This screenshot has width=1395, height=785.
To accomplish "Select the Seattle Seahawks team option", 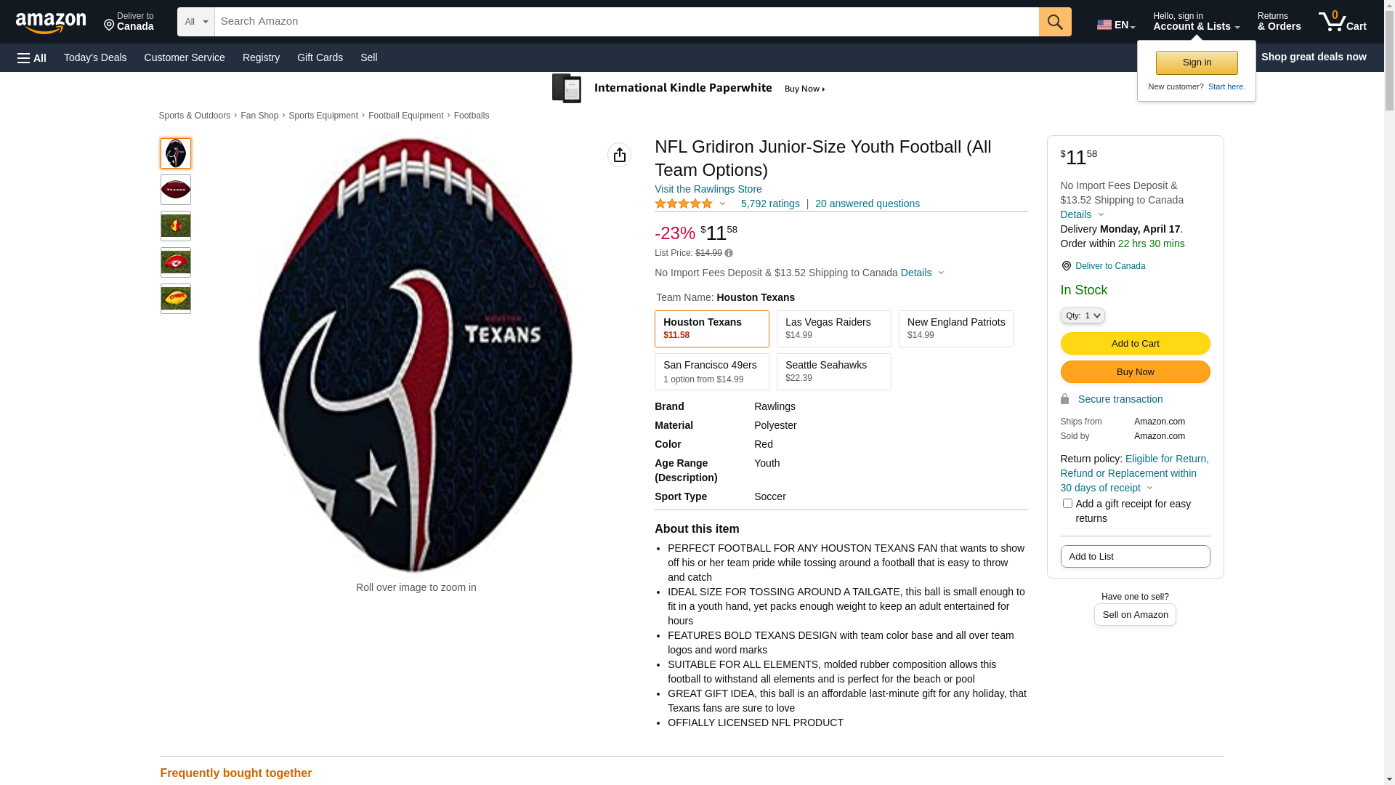I will point(833,371).
